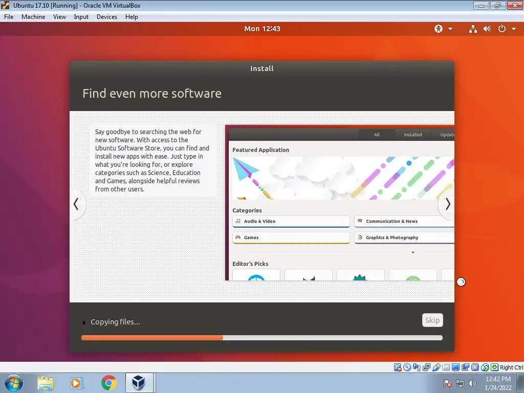524x393 pixels.
Task: Open Ubuntu accessibility menu icon
Action: 439,29
